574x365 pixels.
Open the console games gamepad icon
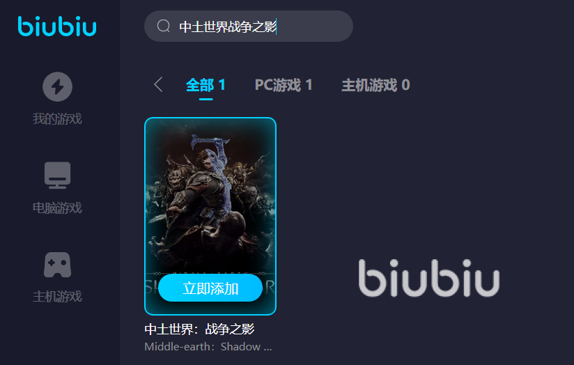pos(58,264)
